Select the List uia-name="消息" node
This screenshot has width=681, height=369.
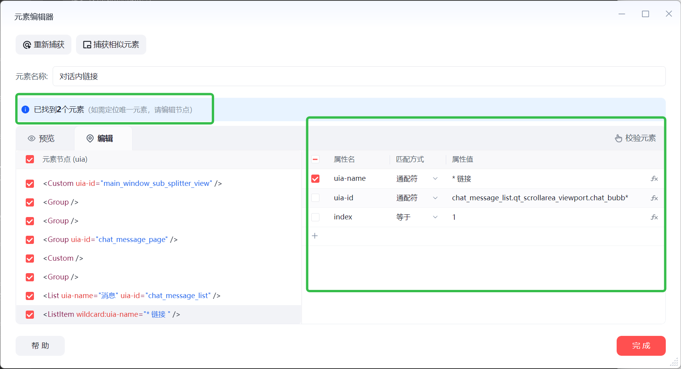[132, 296]
